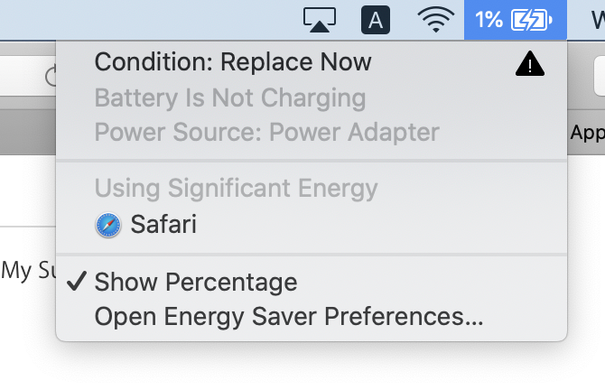This screenshot has width=605, height=390.
Task: Click the Show Percentage label
Action: (x=196, y=282)
